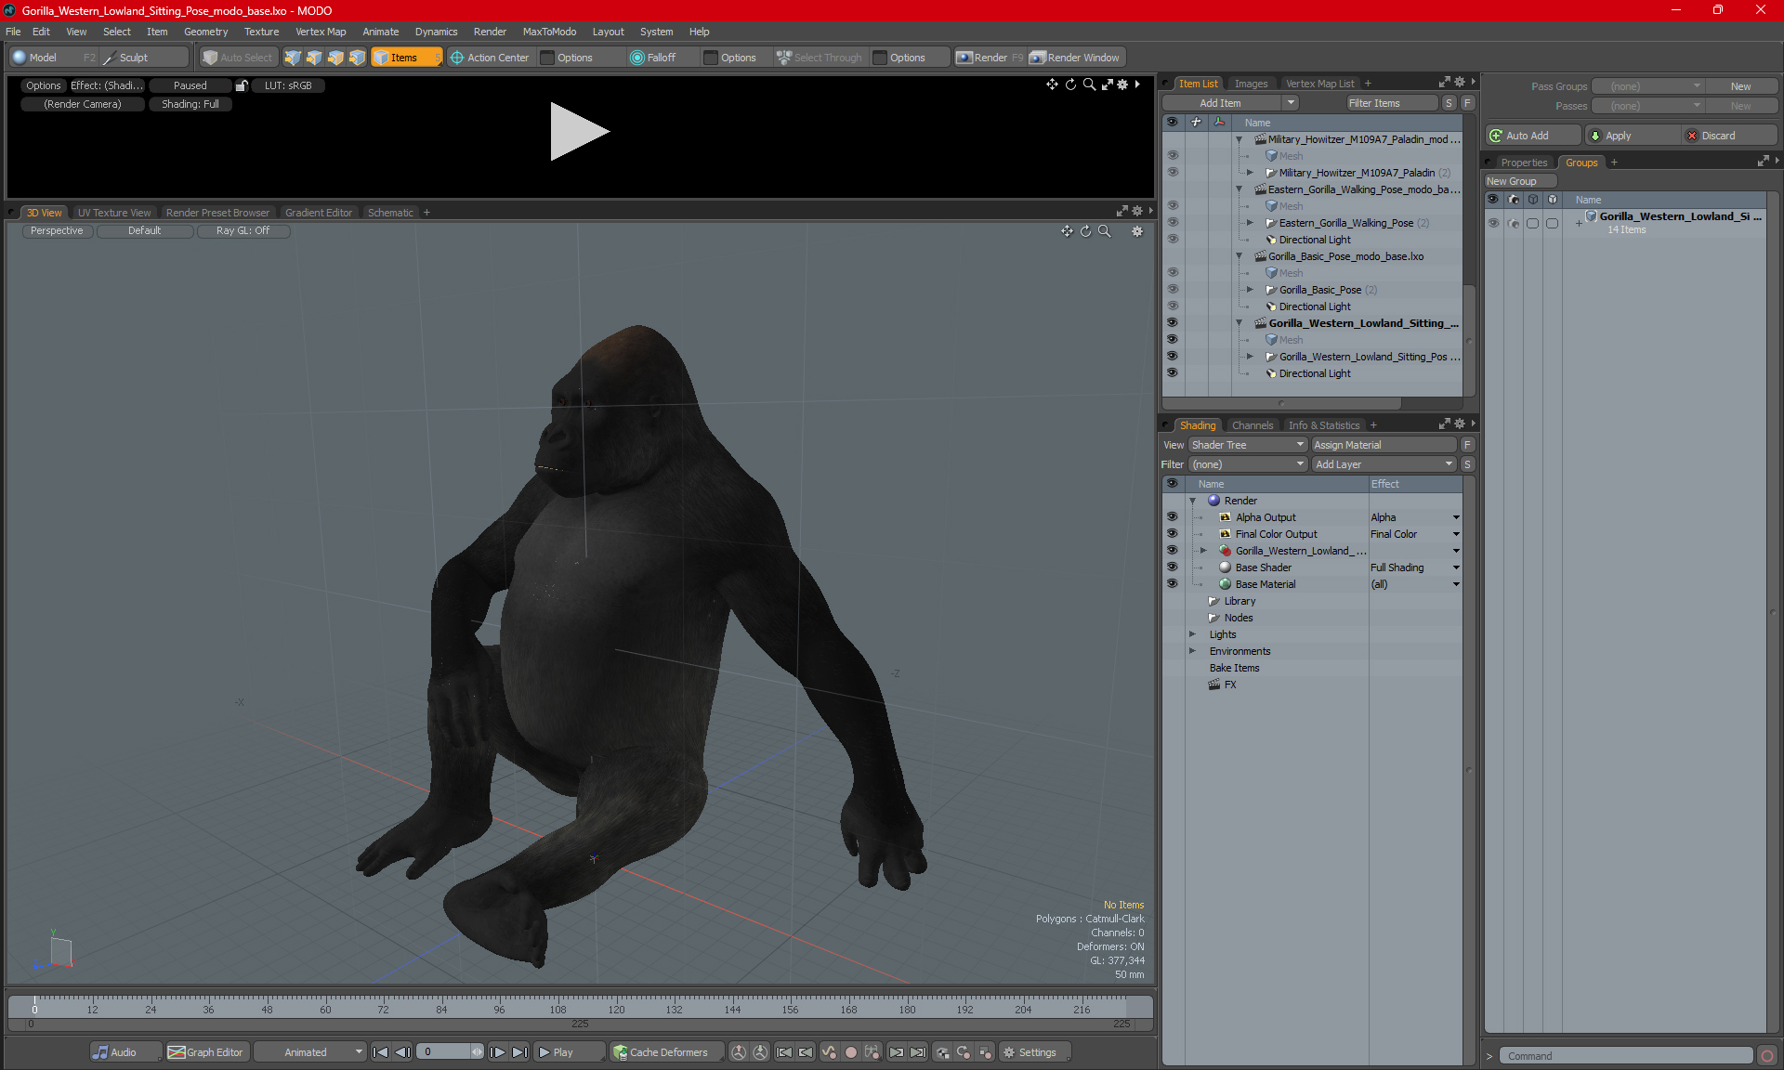Toggle visibility of Alpha Output layer

(1172, 517)
